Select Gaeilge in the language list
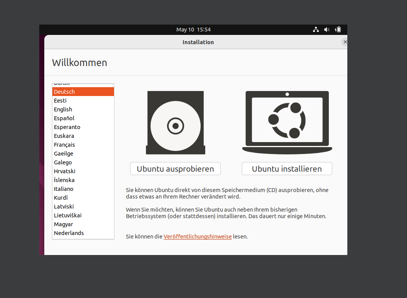Screen dimensions: 407x298 click(x=83, y=153)
